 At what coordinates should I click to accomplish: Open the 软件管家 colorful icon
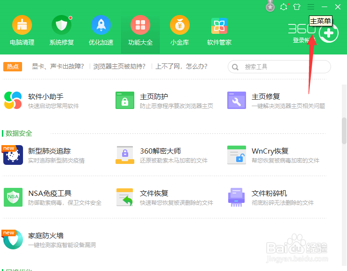click(x=219, y=26)
